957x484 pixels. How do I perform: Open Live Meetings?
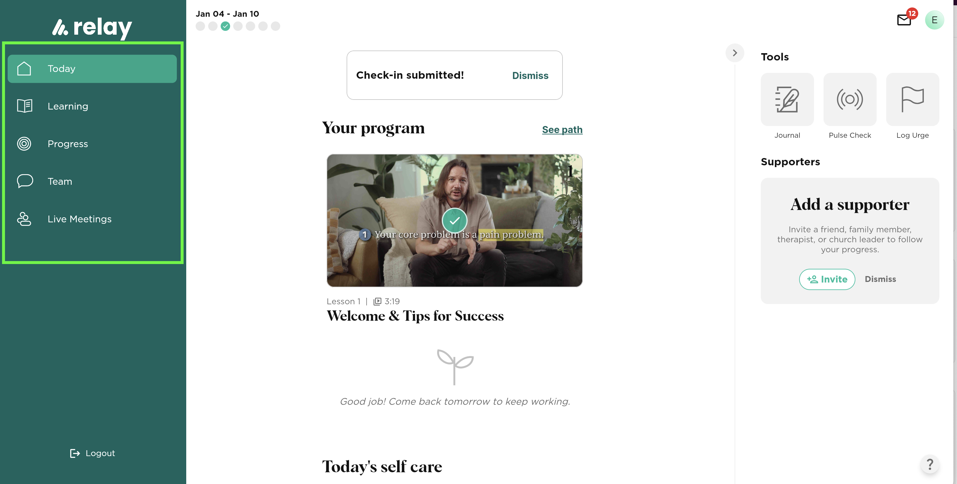coord(80,219)
